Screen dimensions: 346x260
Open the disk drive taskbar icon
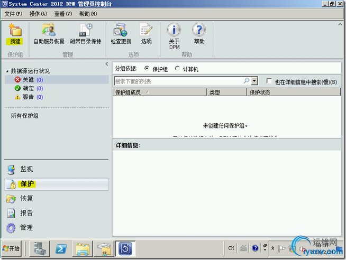104,248
